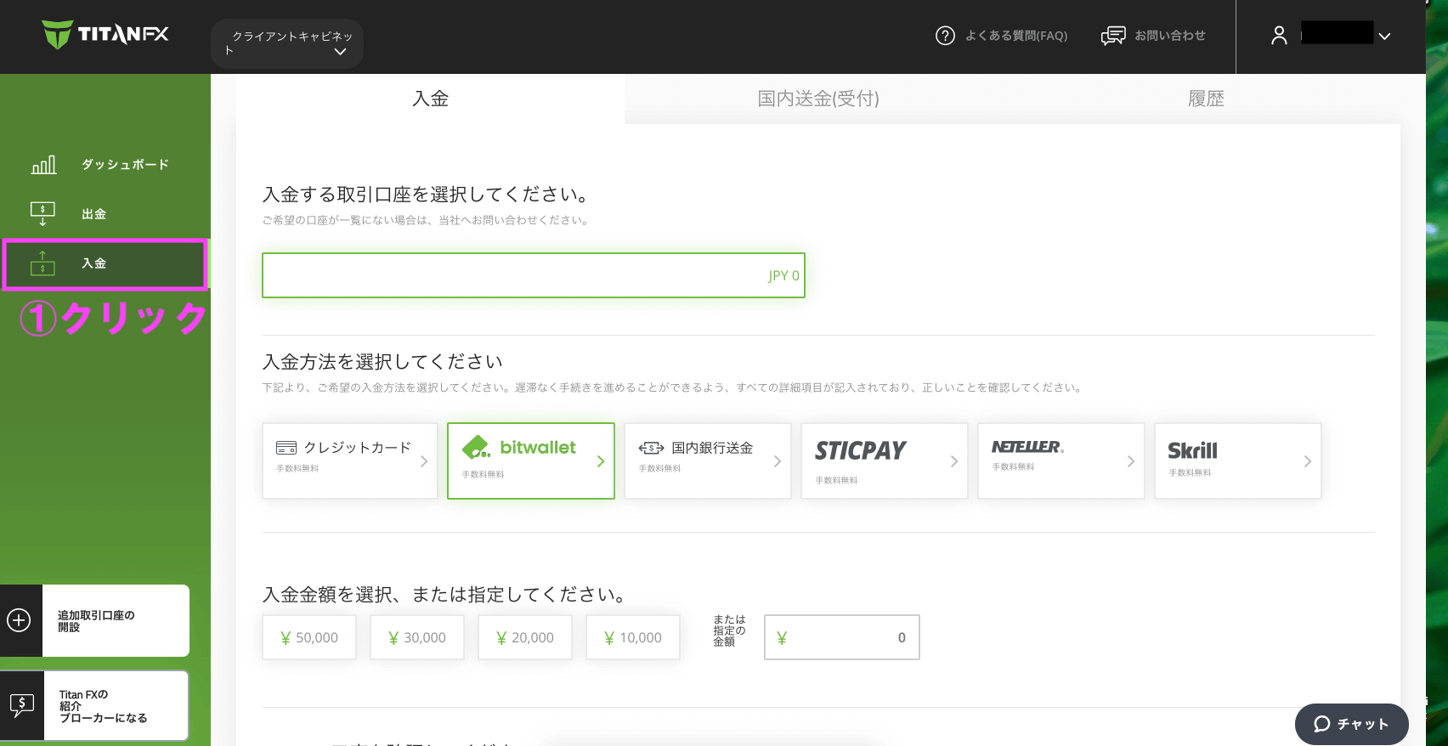Click the chevron on NETELLER card
This screenshot has height=746, width=1448.
(x=1131, y=461)
